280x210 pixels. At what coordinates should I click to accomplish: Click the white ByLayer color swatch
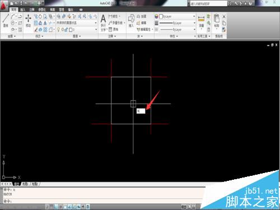tap(161, 16)
